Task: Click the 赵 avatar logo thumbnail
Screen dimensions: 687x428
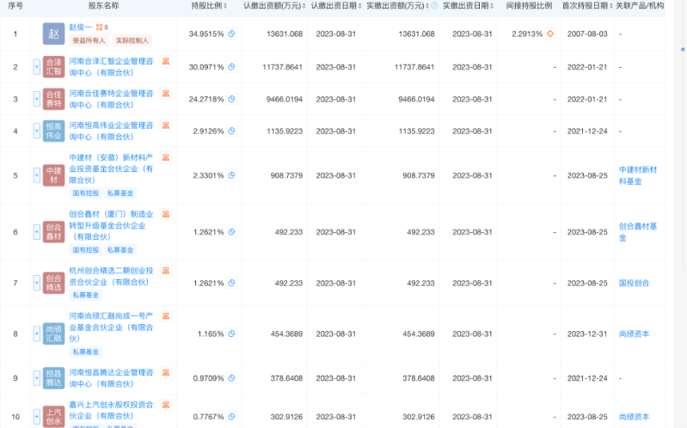Action: click(x=54, y=34)
